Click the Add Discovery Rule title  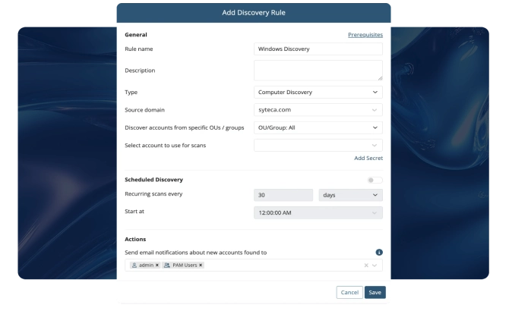254,13
